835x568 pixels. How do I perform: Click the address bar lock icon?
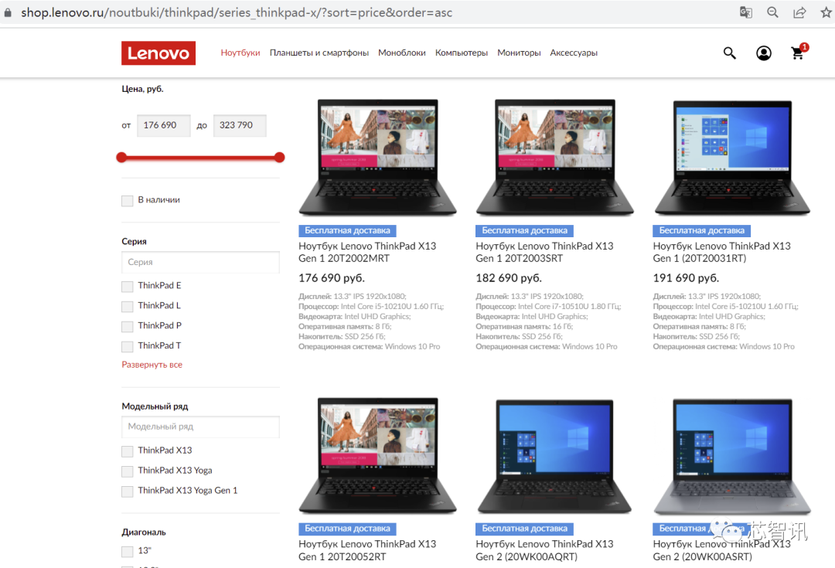click(x=8, y=12)
